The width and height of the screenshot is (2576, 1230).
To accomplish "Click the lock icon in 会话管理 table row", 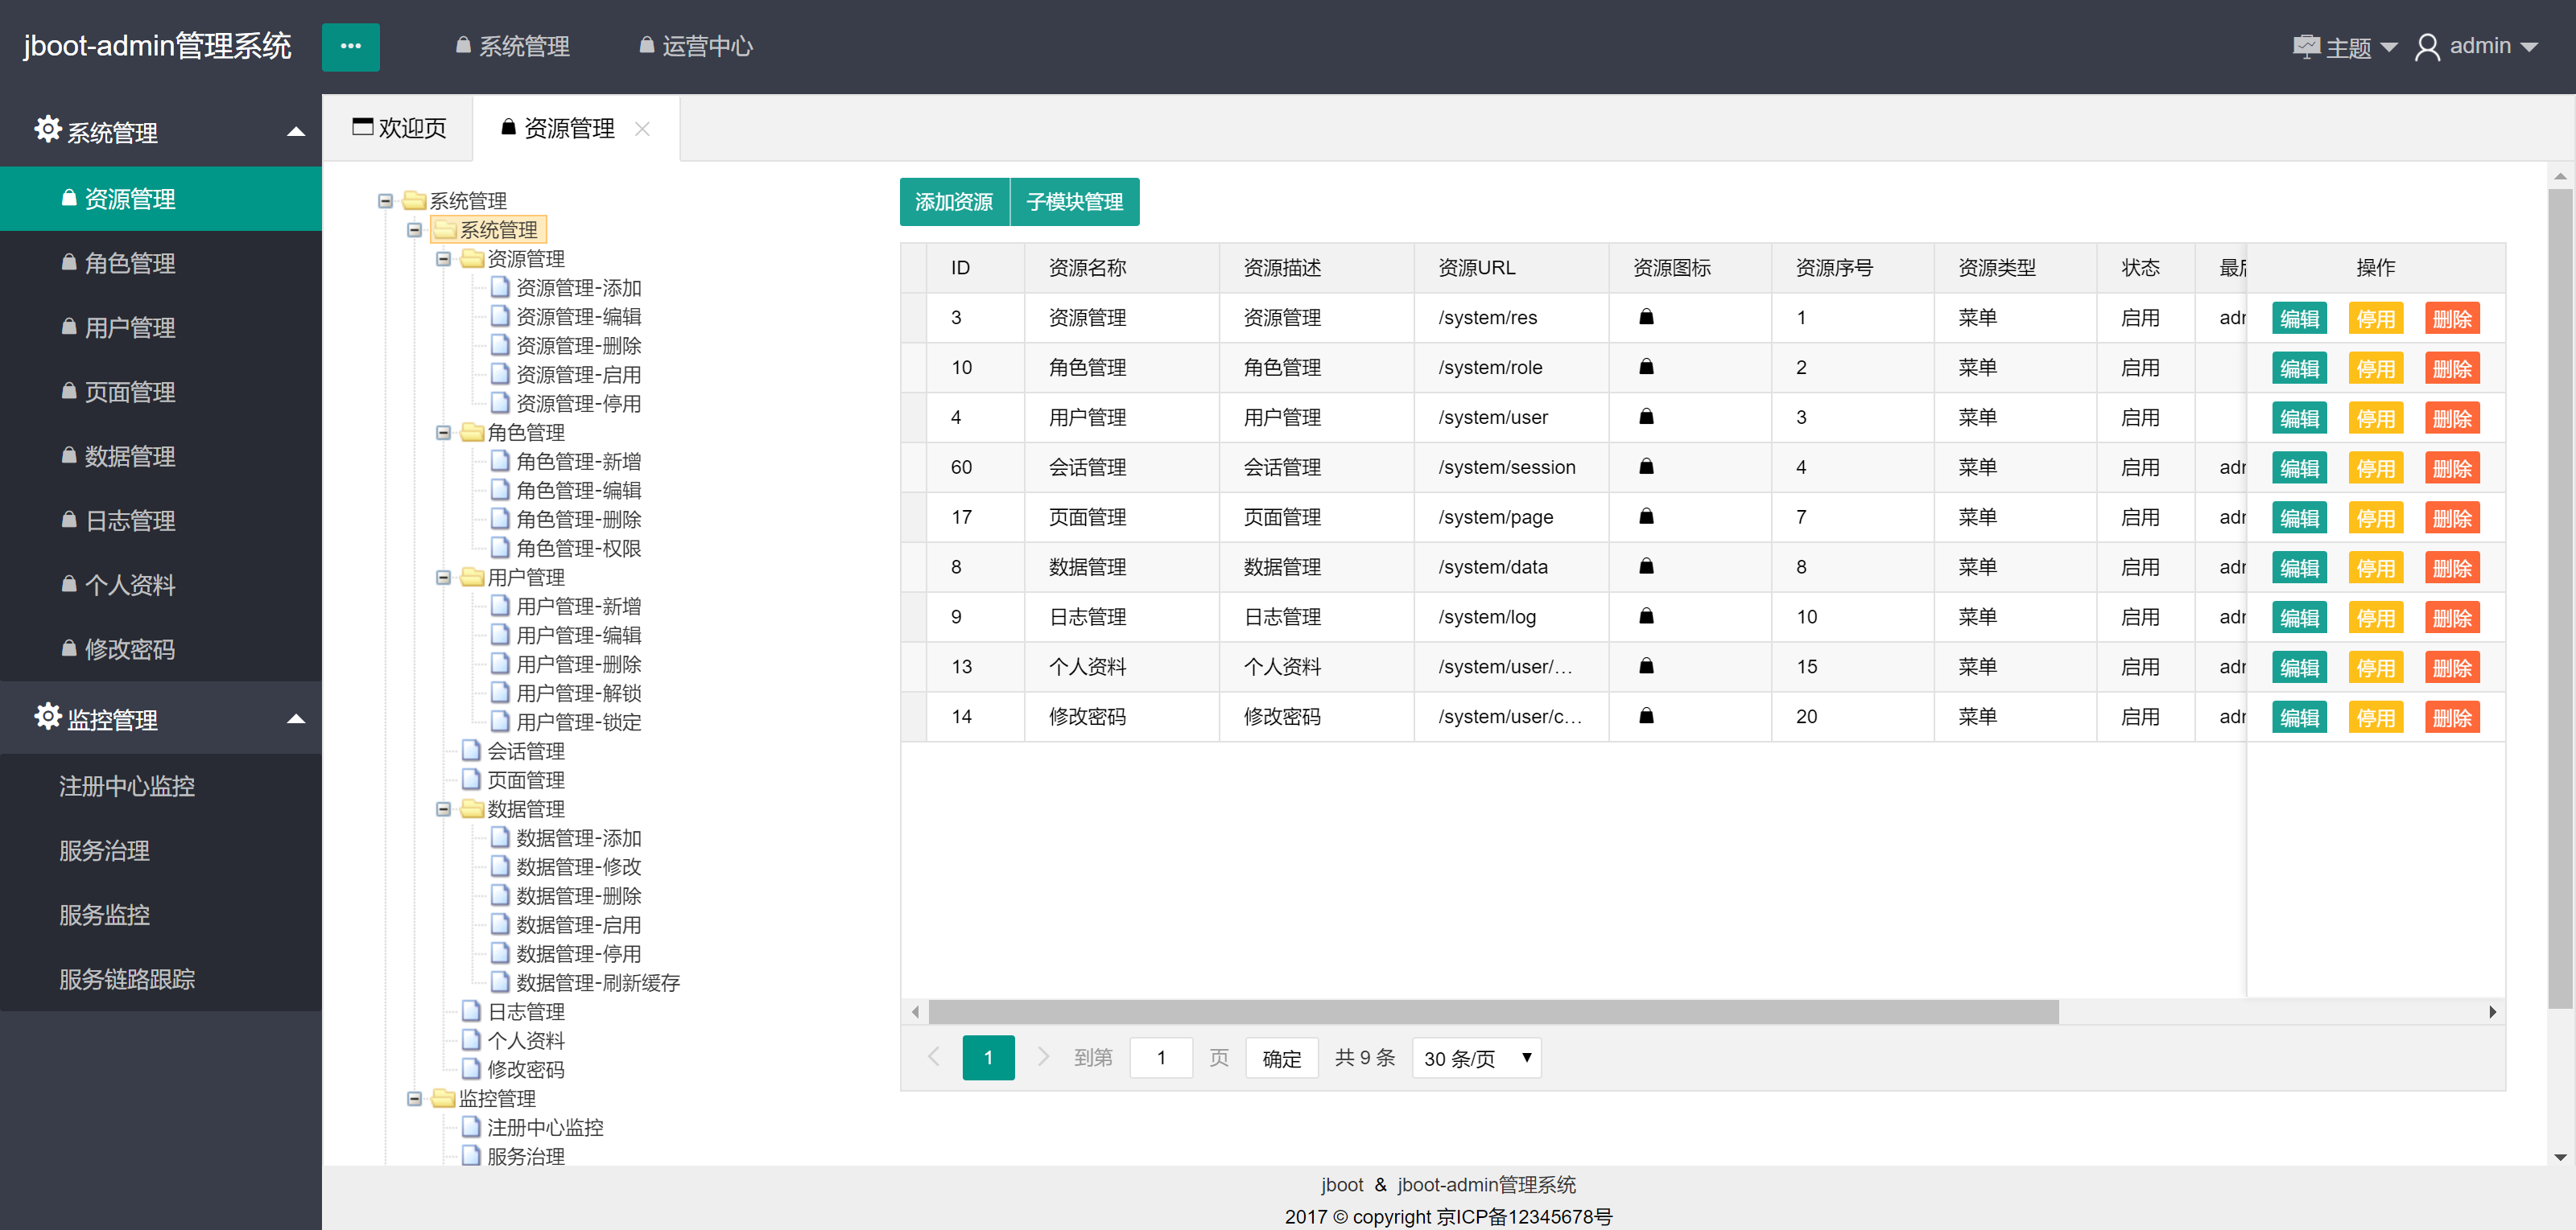I will [x=1646, y=467].
